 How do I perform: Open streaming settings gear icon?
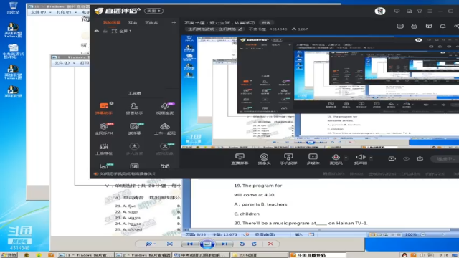420,158
